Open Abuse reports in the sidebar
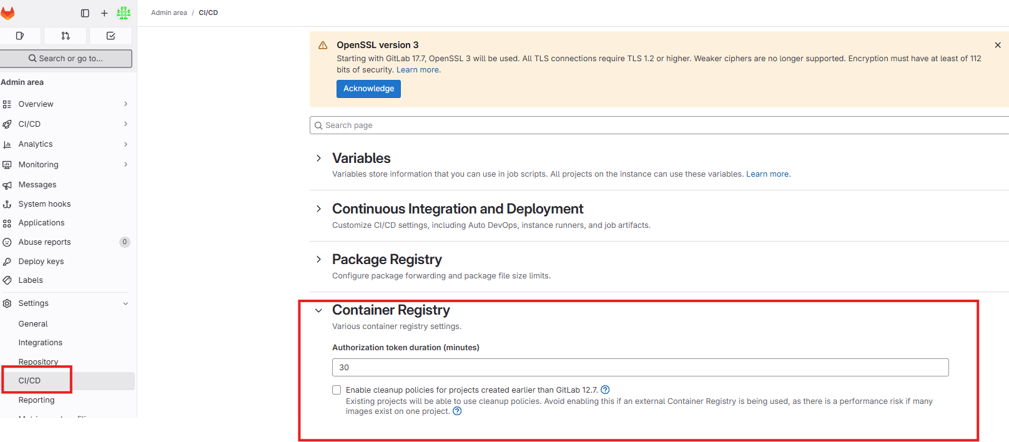The image size is (1009, 442). (x=44, y=242)
